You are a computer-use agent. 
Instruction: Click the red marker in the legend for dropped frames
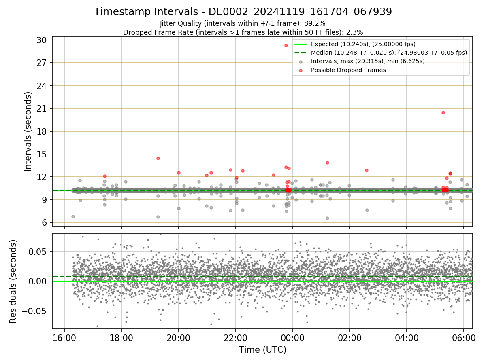click(300, 70)
